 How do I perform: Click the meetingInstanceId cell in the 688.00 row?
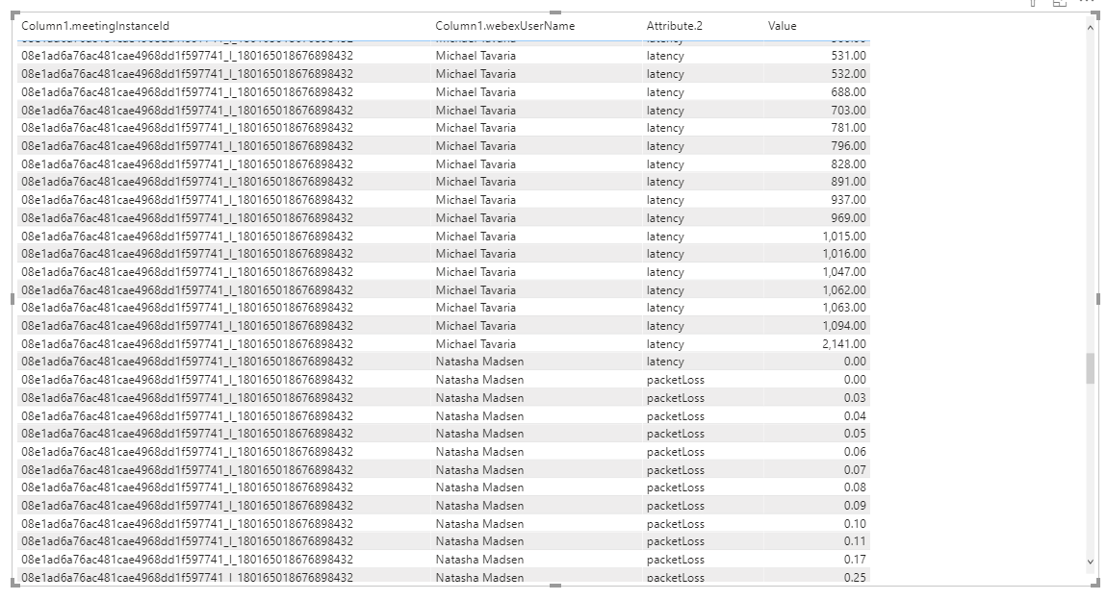tap(187, 92)
